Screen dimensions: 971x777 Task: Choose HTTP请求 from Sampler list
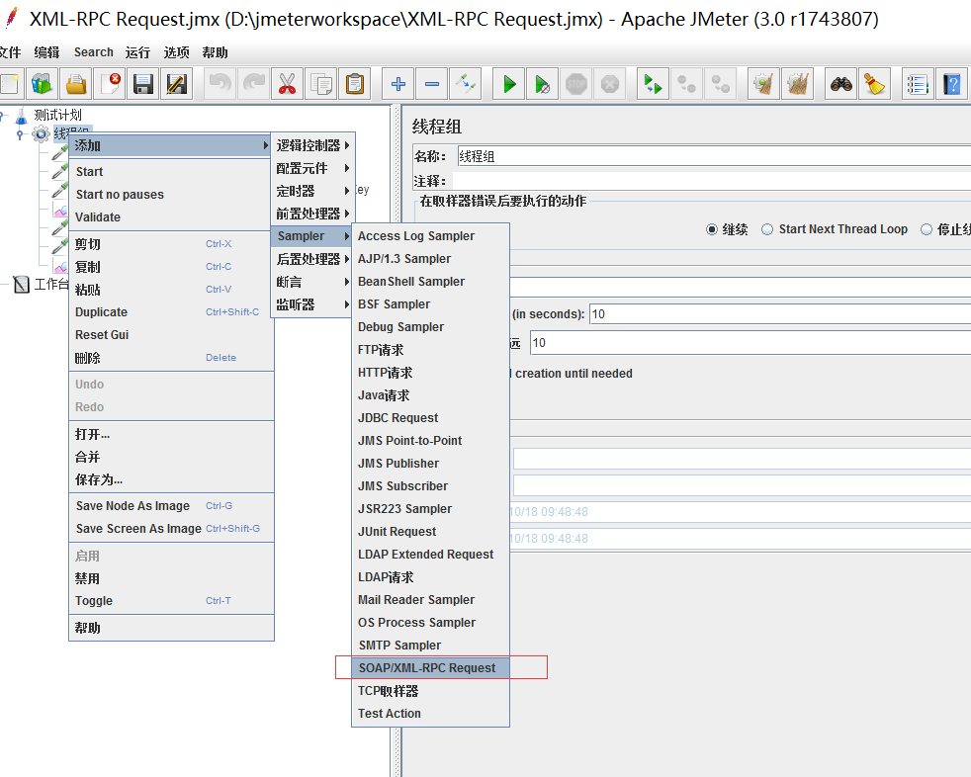tap(430, 373)
